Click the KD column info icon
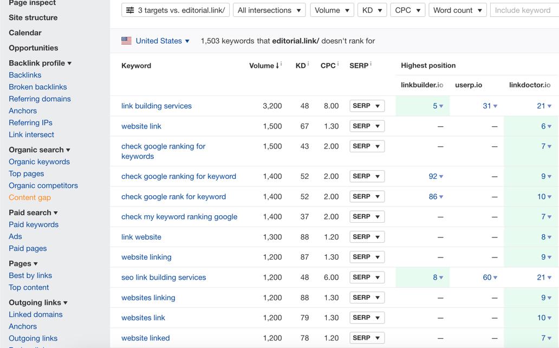Image resolution: width=559 pixels, height=348 pixels. click(x=308, y=64)
